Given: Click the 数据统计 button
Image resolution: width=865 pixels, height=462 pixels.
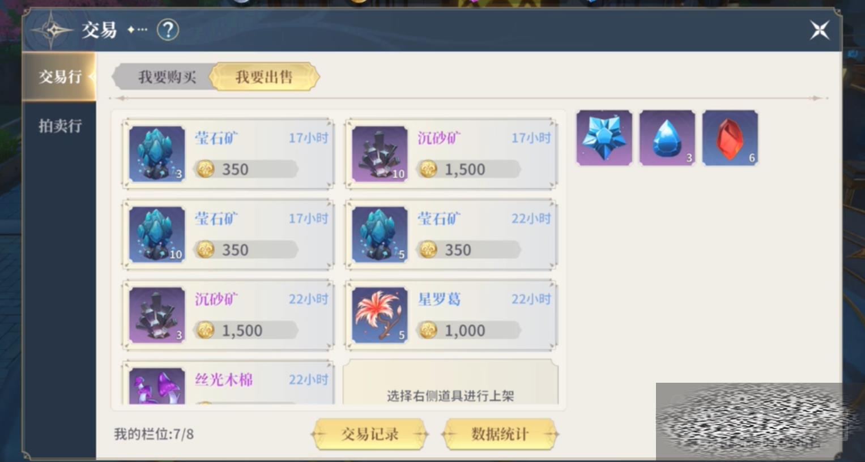Looking at the screenshot, I should (x=500, y=434).
